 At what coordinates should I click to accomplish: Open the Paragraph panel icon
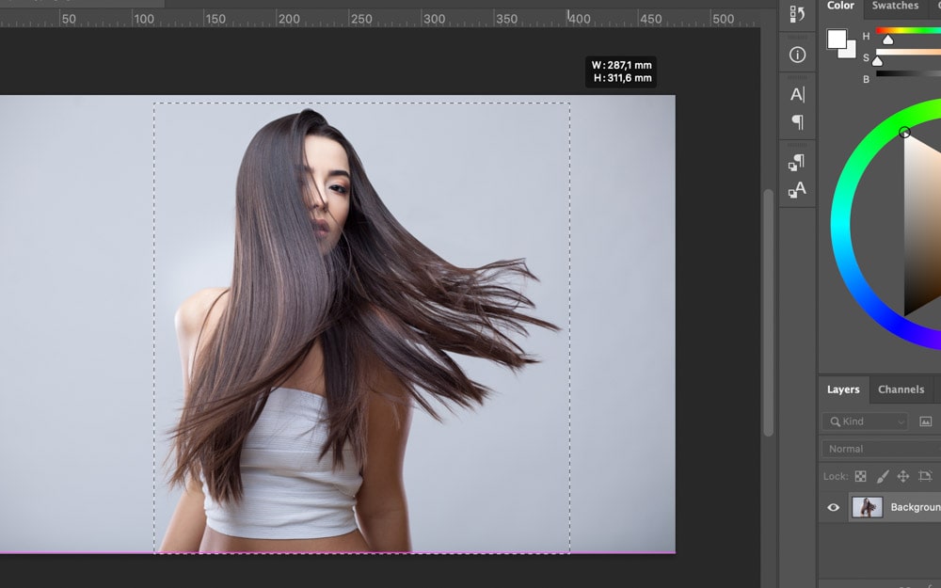797,122
